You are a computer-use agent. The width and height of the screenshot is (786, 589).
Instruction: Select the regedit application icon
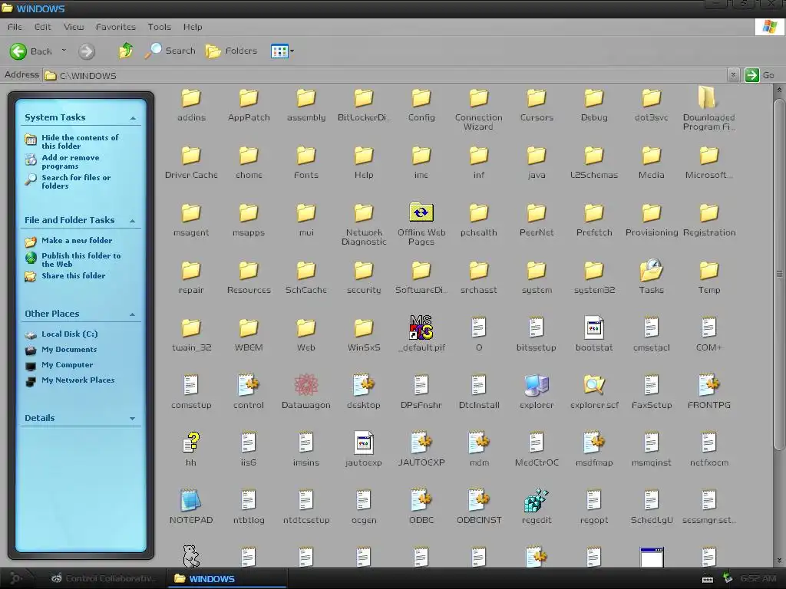[537, 506]
